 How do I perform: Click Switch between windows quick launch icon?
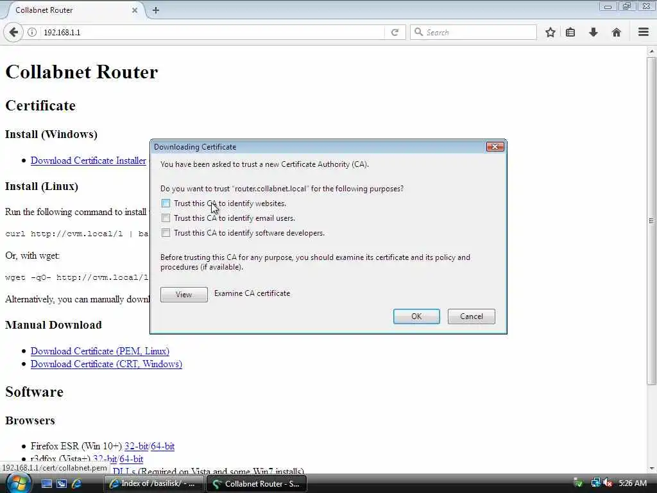[x=62, y=483]
